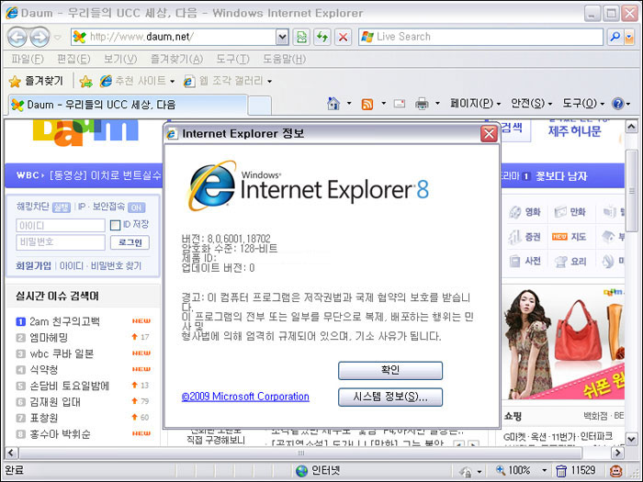
Task: Check the ID 저장 checkbox
Action: click(115, 225)
